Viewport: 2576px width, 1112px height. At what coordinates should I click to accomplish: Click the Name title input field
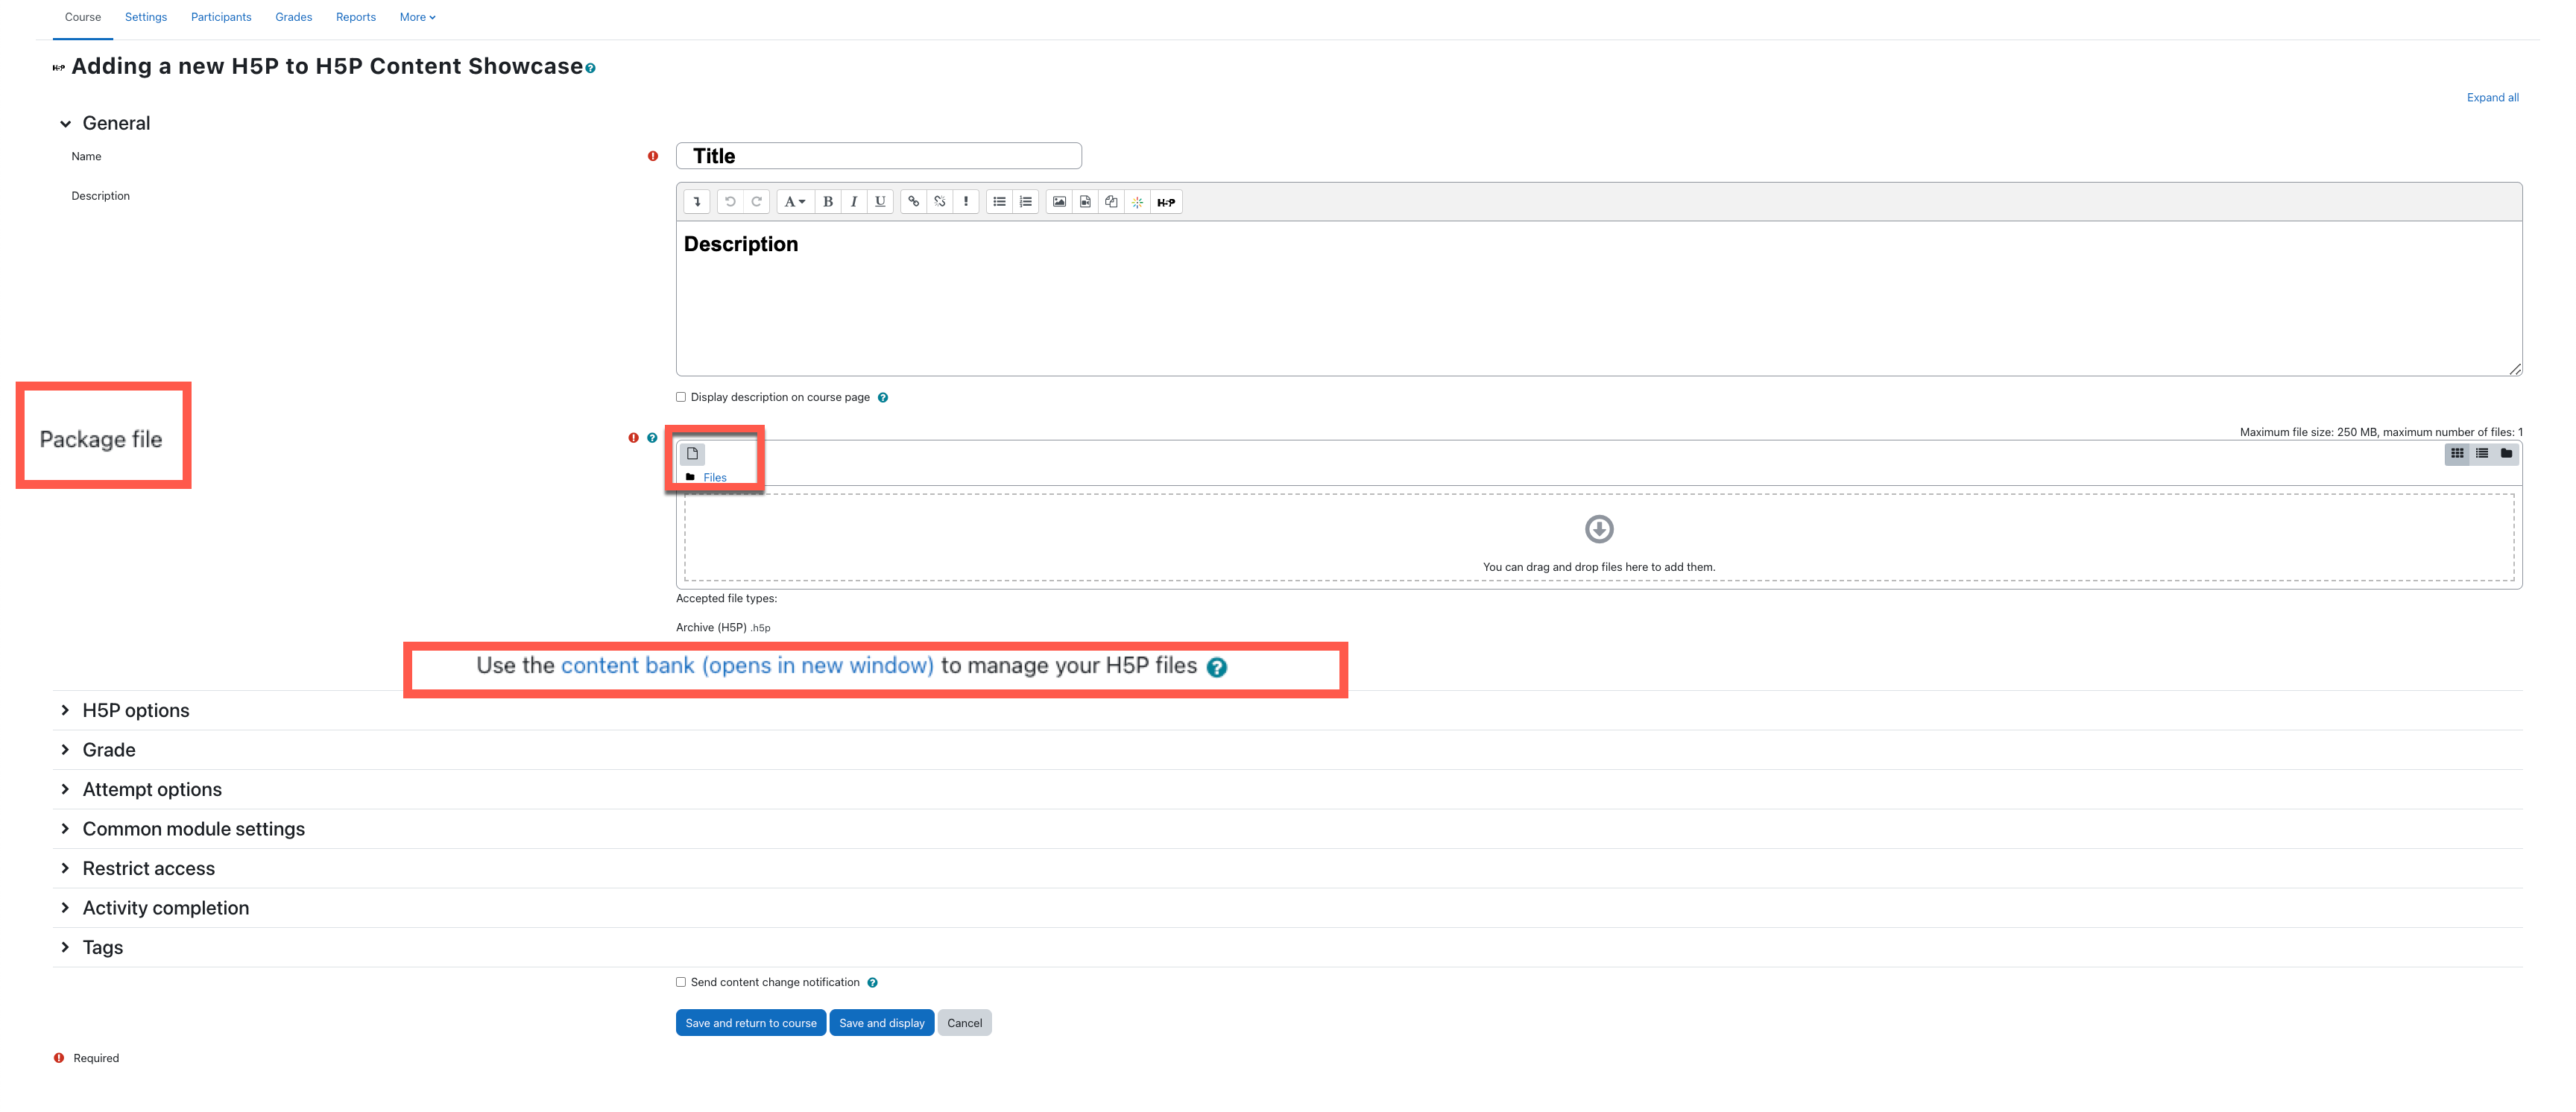click(878, 156)
